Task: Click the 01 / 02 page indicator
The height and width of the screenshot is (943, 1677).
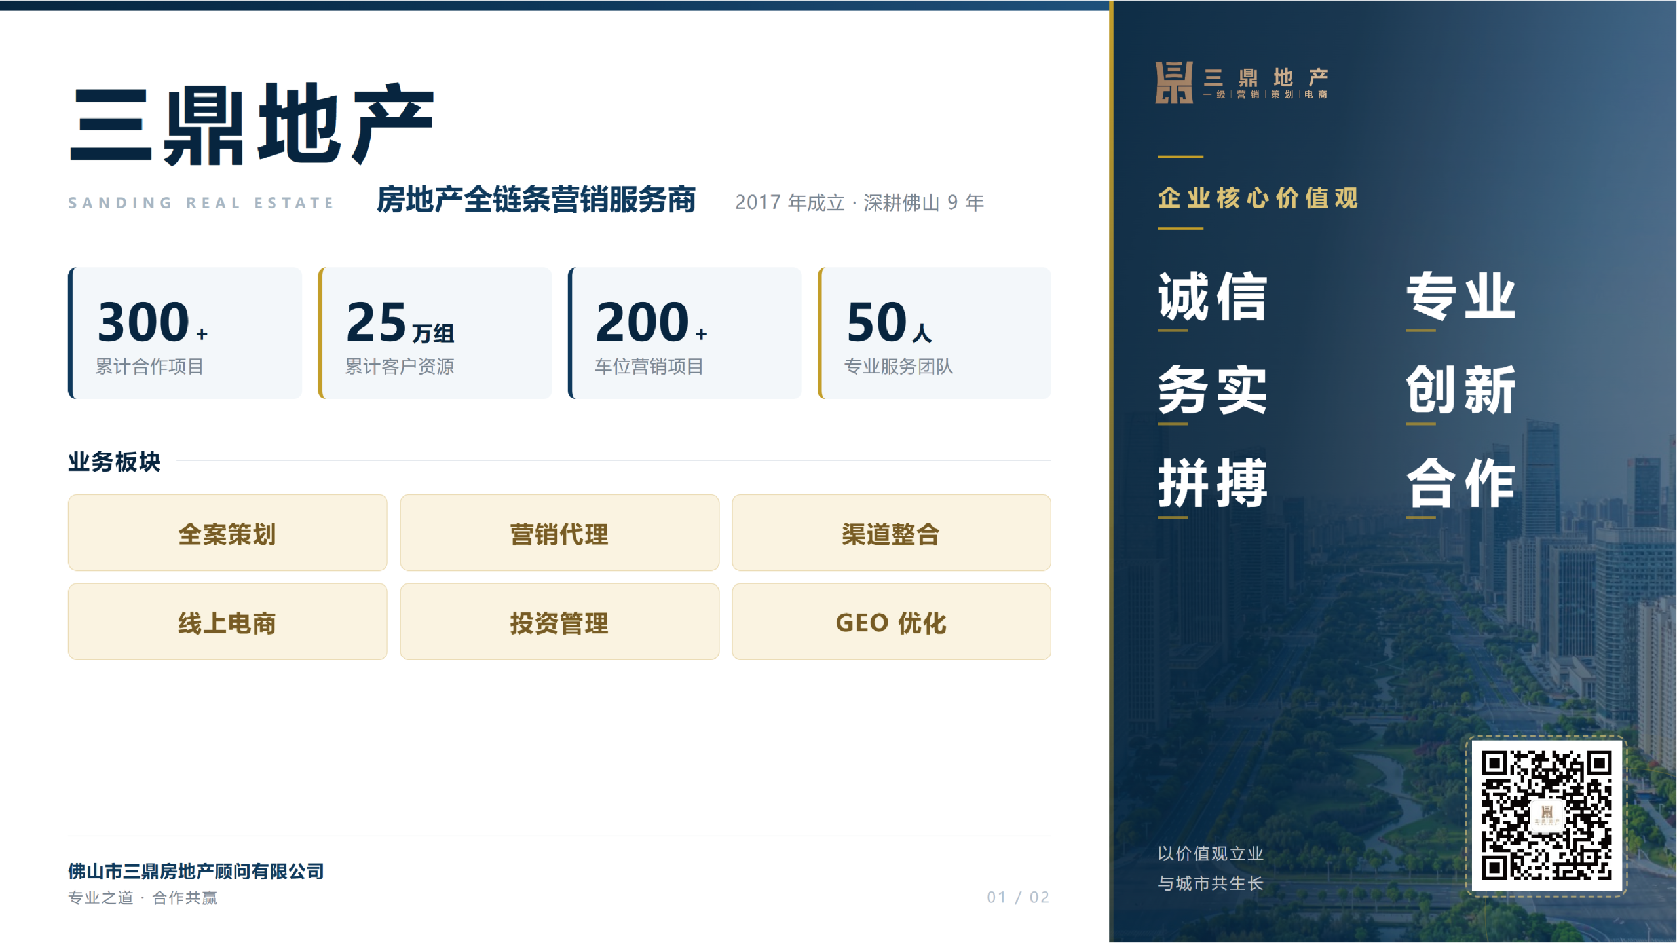Action: click(x=1019, y=897)
